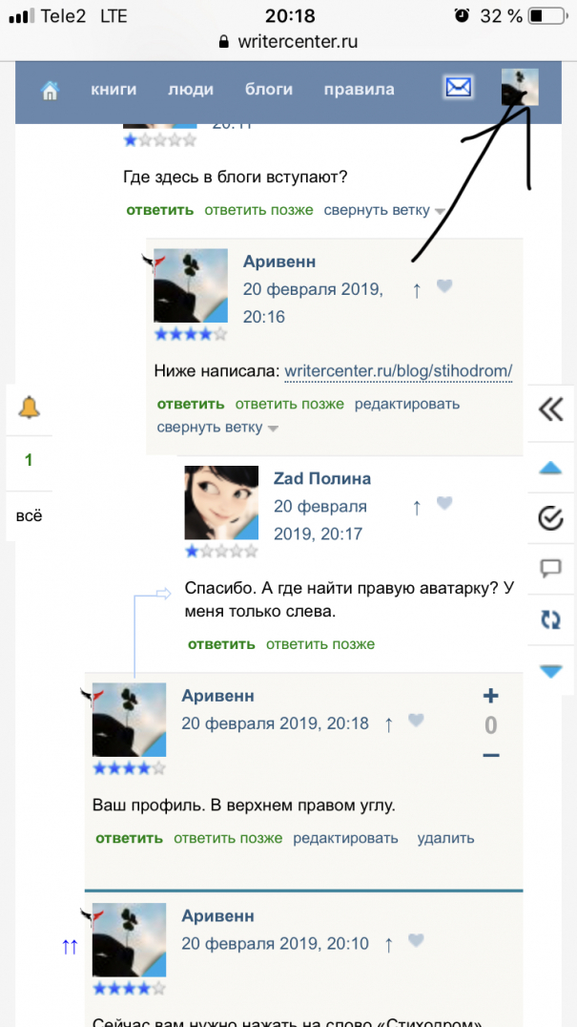This screenshot has height=1027, width=577.
Task: Open the "книги" menu item
Action: pos(113,90)
